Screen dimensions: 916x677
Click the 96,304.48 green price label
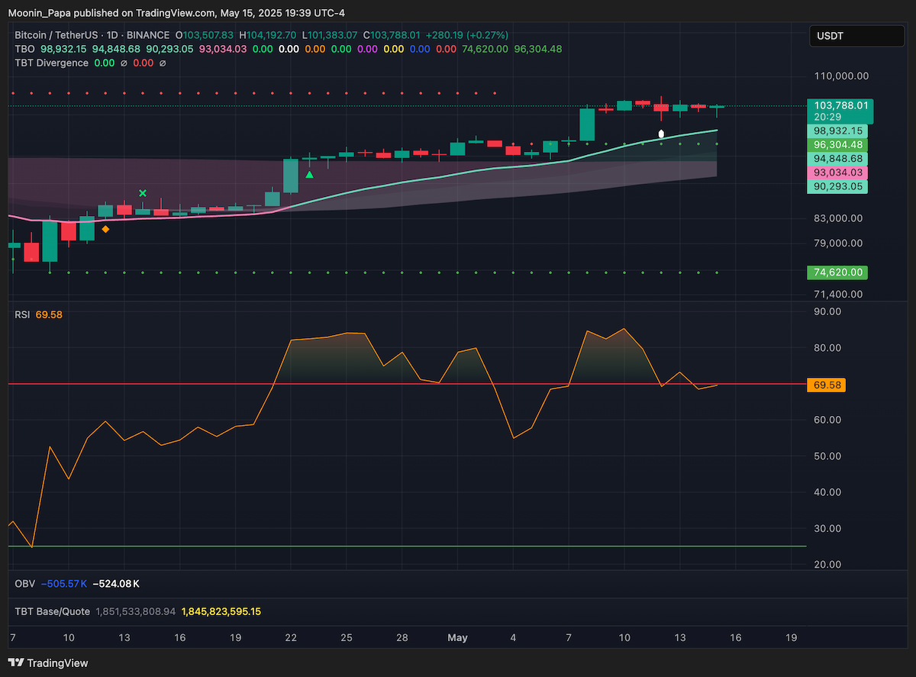coord(838,144)
